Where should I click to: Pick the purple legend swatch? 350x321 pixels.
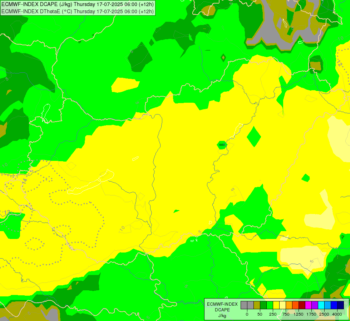[315, 305]
